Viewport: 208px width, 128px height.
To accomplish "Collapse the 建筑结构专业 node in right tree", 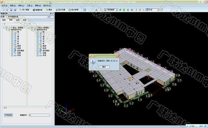I will pyautogui.click(x=32, y=30).
